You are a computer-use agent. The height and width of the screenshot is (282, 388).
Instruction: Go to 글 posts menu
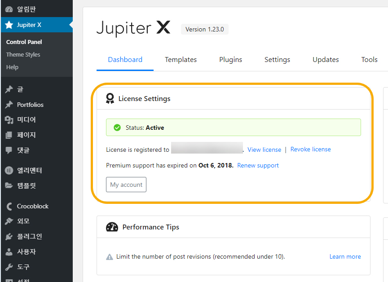click(x=37, y=89)
